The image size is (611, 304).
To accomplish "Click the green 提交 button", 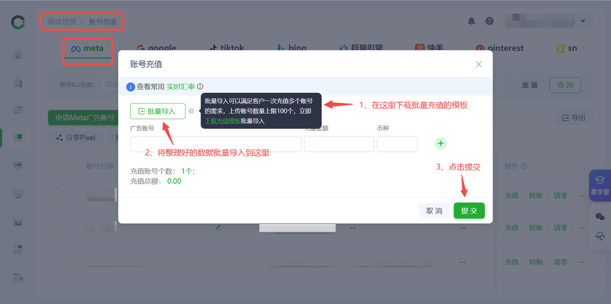I will tap(469, 210).
